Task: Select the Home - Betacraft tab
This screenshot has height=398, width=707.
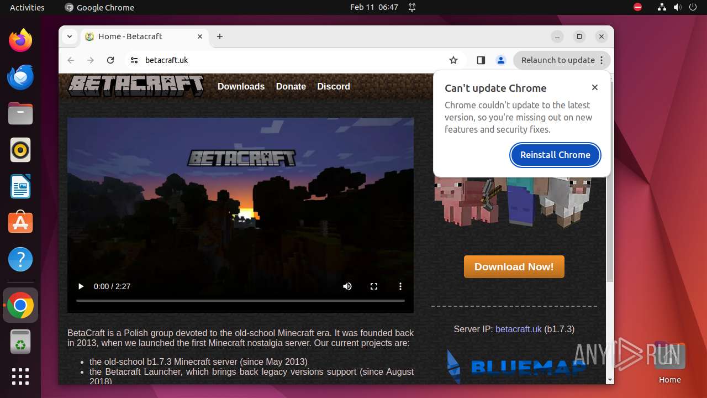Action: [145, 36]
